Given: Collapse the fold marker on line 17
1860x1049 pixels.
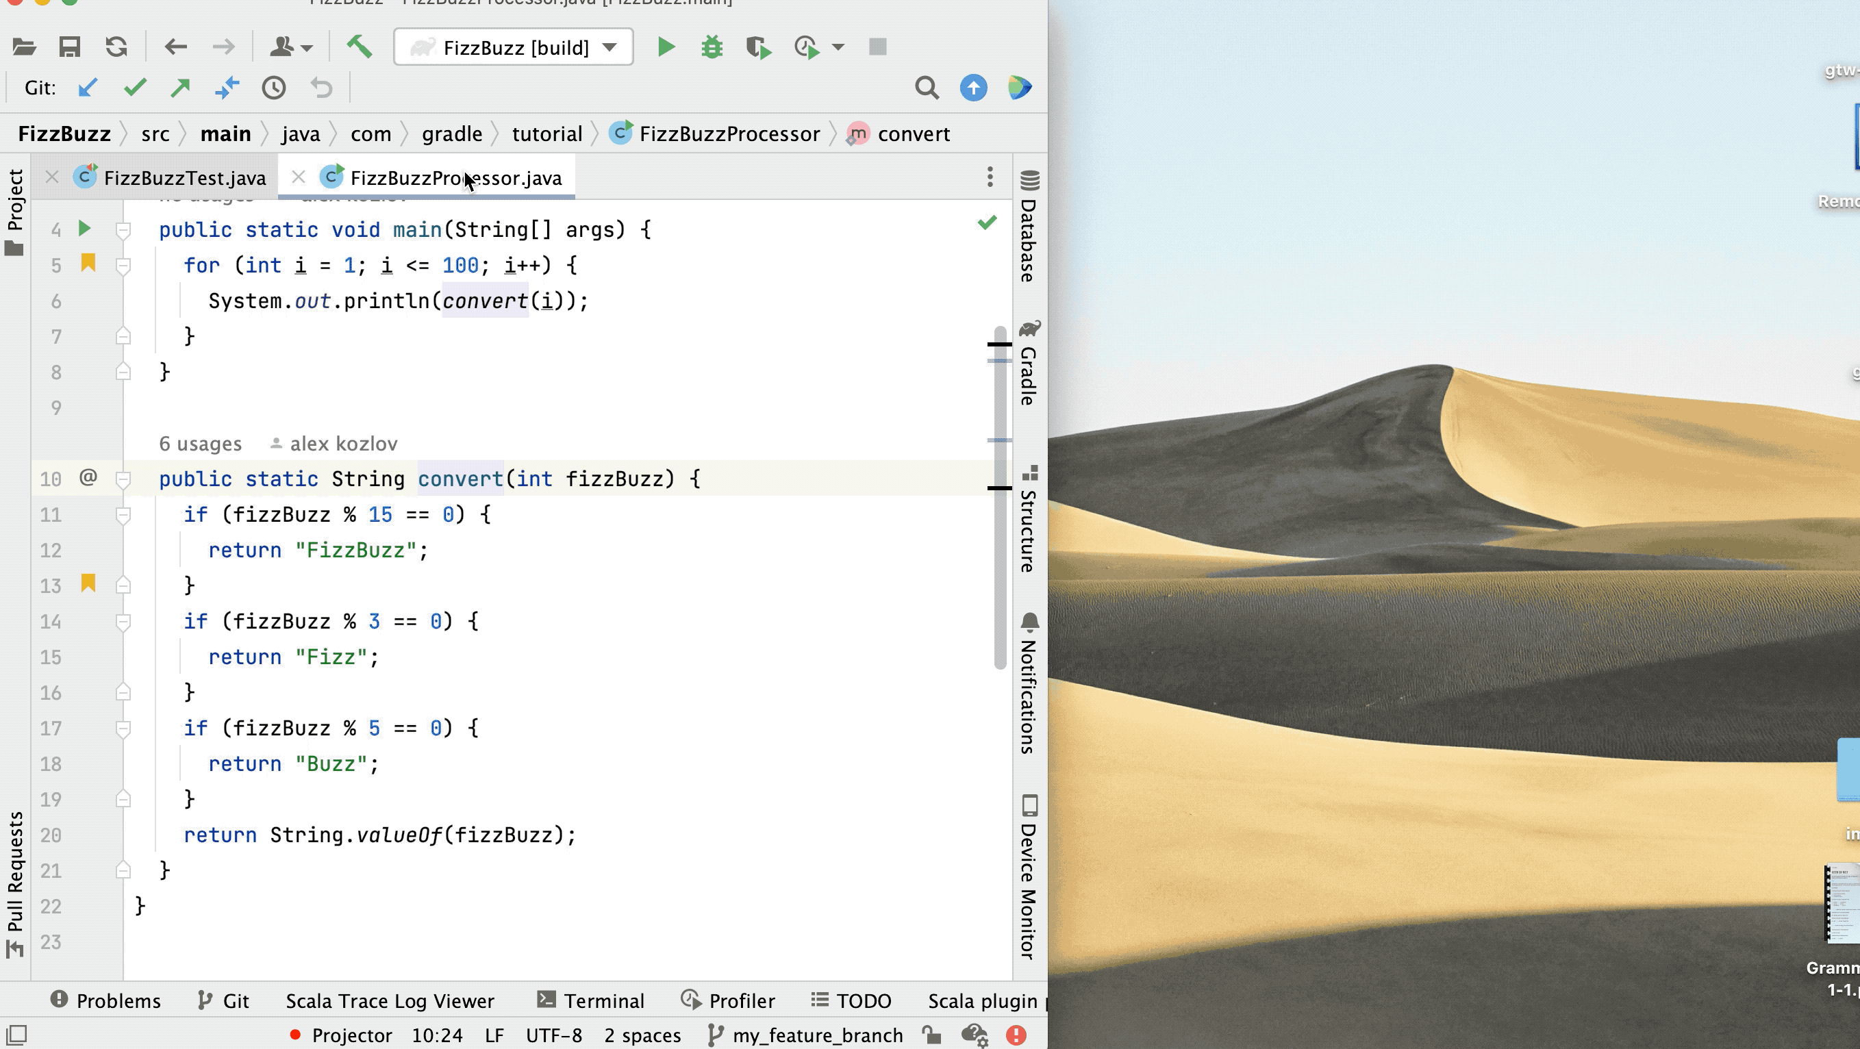Looking at the screenshot, I should pyautogui.click(x=123, y=729).
